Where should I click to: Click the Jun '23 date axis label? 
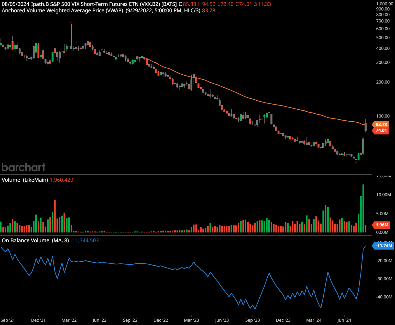pos(222,320)
